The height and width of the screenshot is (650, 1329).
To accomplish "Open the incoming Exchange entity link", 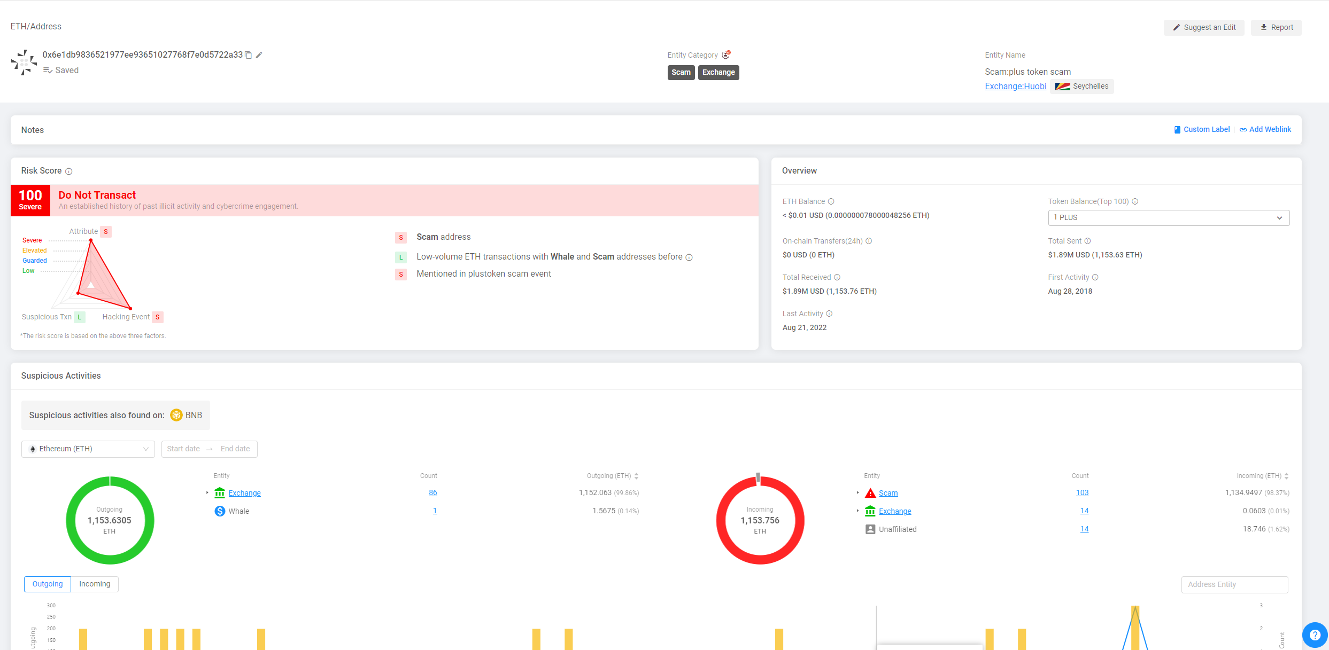I will (895, 512).
